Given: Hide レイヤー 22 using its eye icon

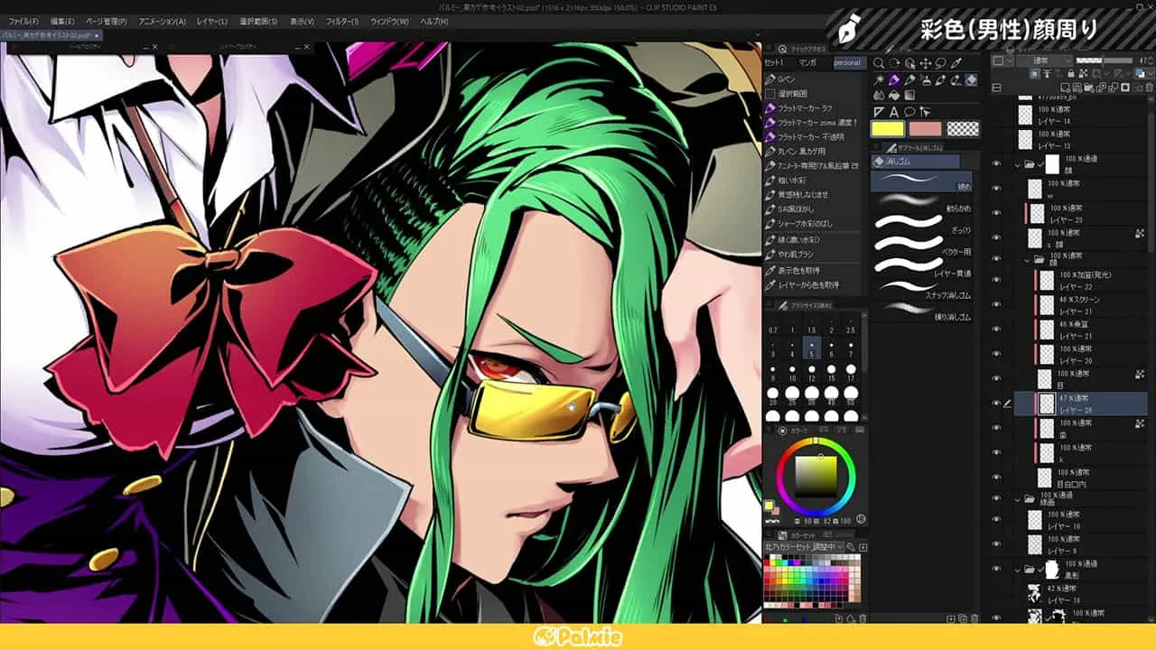Looking at the screenshot, I should [996, 282].
